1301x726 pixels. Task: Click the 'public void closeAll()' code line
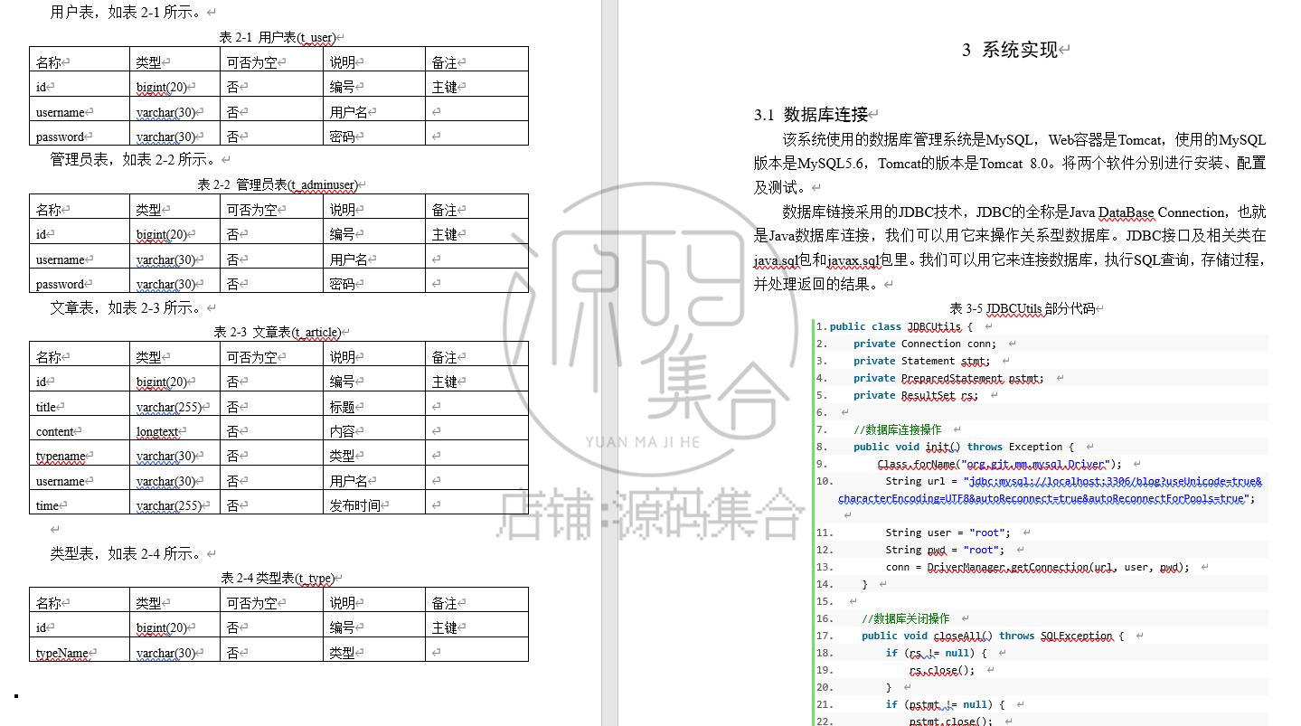coord(992,636)
